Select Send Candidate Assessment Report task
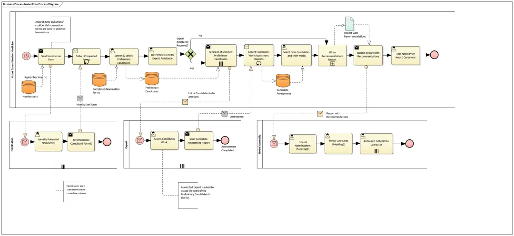This screenshot has height=236, width=514. (198, 141)
